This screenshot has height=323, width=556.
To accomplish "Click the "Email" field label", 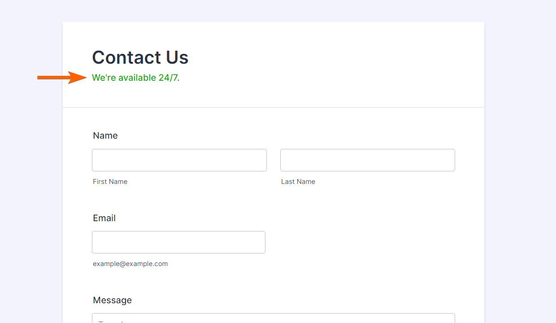I will (x=104, y=218).
